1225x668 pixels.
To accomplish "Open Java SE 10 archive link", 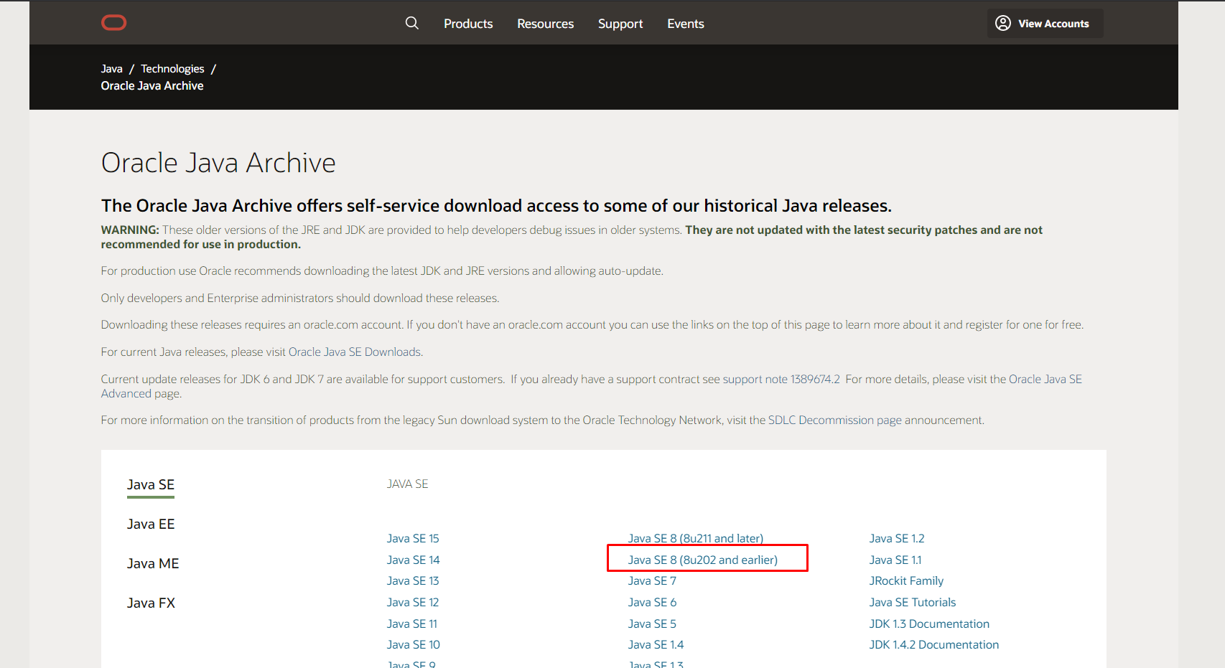I will (414, 644).
